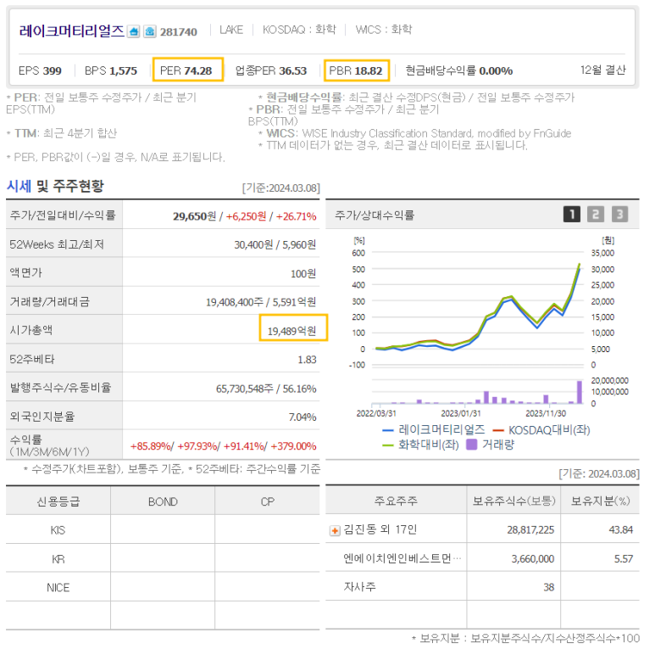Screen dimensions: 655x655
Task: Select the price 29,650원 value
Action: pyautogui.click(x=195, y=216)
